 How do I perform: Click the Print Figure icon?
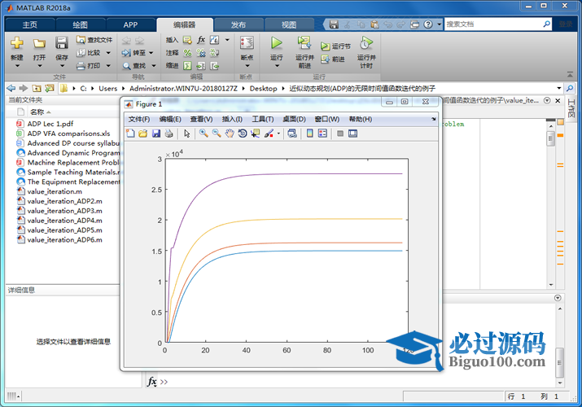(x=168, y=133)
